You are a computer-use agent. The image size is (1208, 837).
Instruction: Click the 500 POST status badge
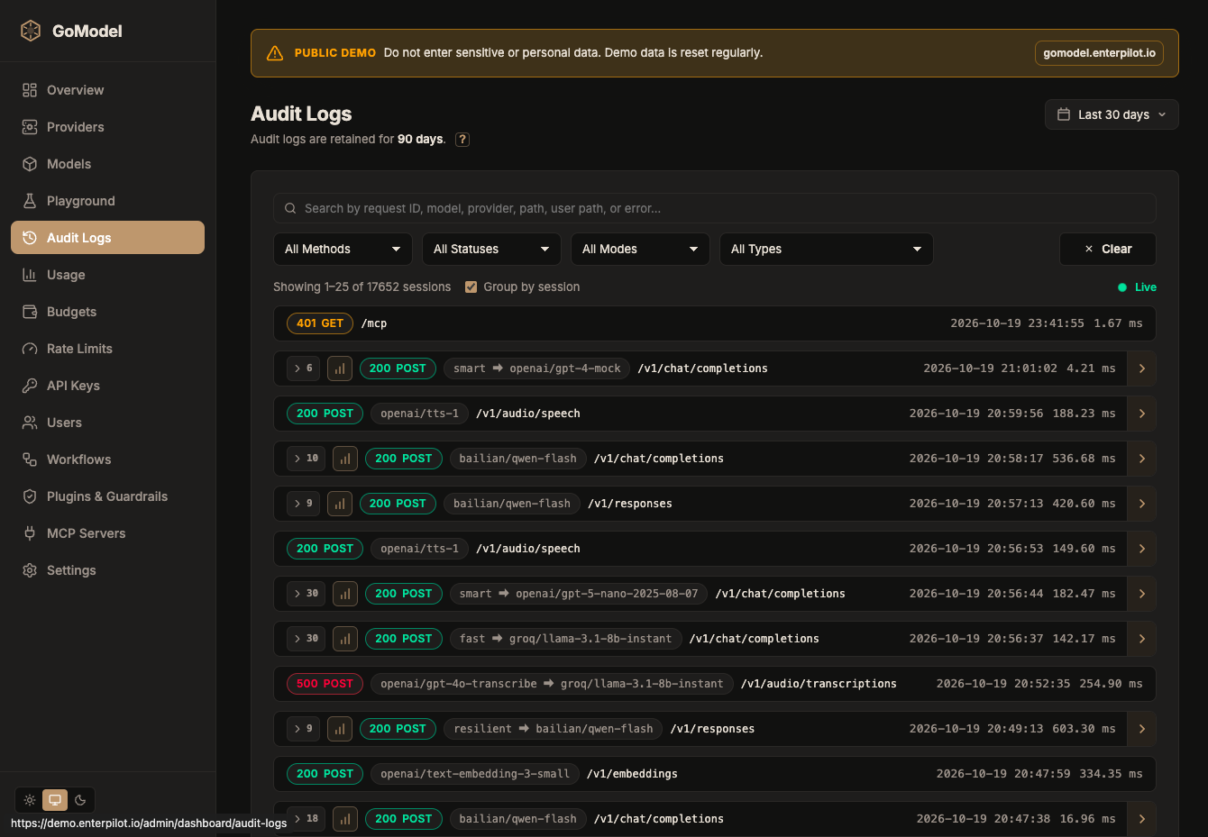click(325, 684)
